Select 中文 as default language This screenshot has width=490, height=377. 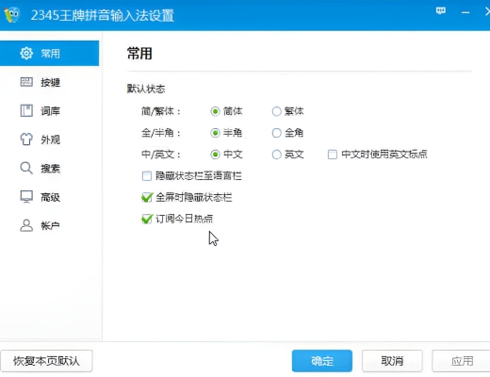[215, 155]
